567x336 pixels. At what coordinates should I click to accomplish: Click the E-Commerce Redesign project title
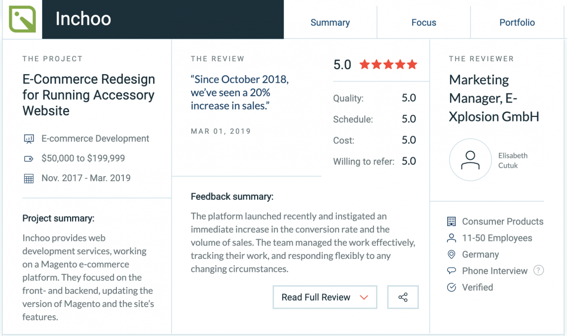[89, 95]
